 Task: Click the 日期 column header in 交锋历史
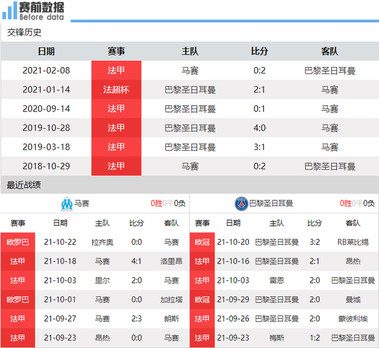46,52
